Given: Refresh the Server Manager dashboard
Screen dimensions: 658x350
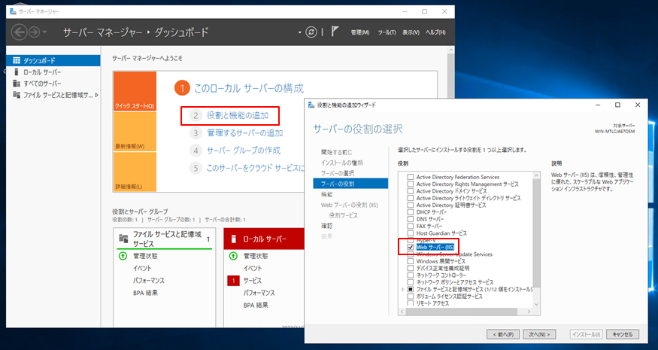Looking at the screenshot, I should [x=311, y=32].
